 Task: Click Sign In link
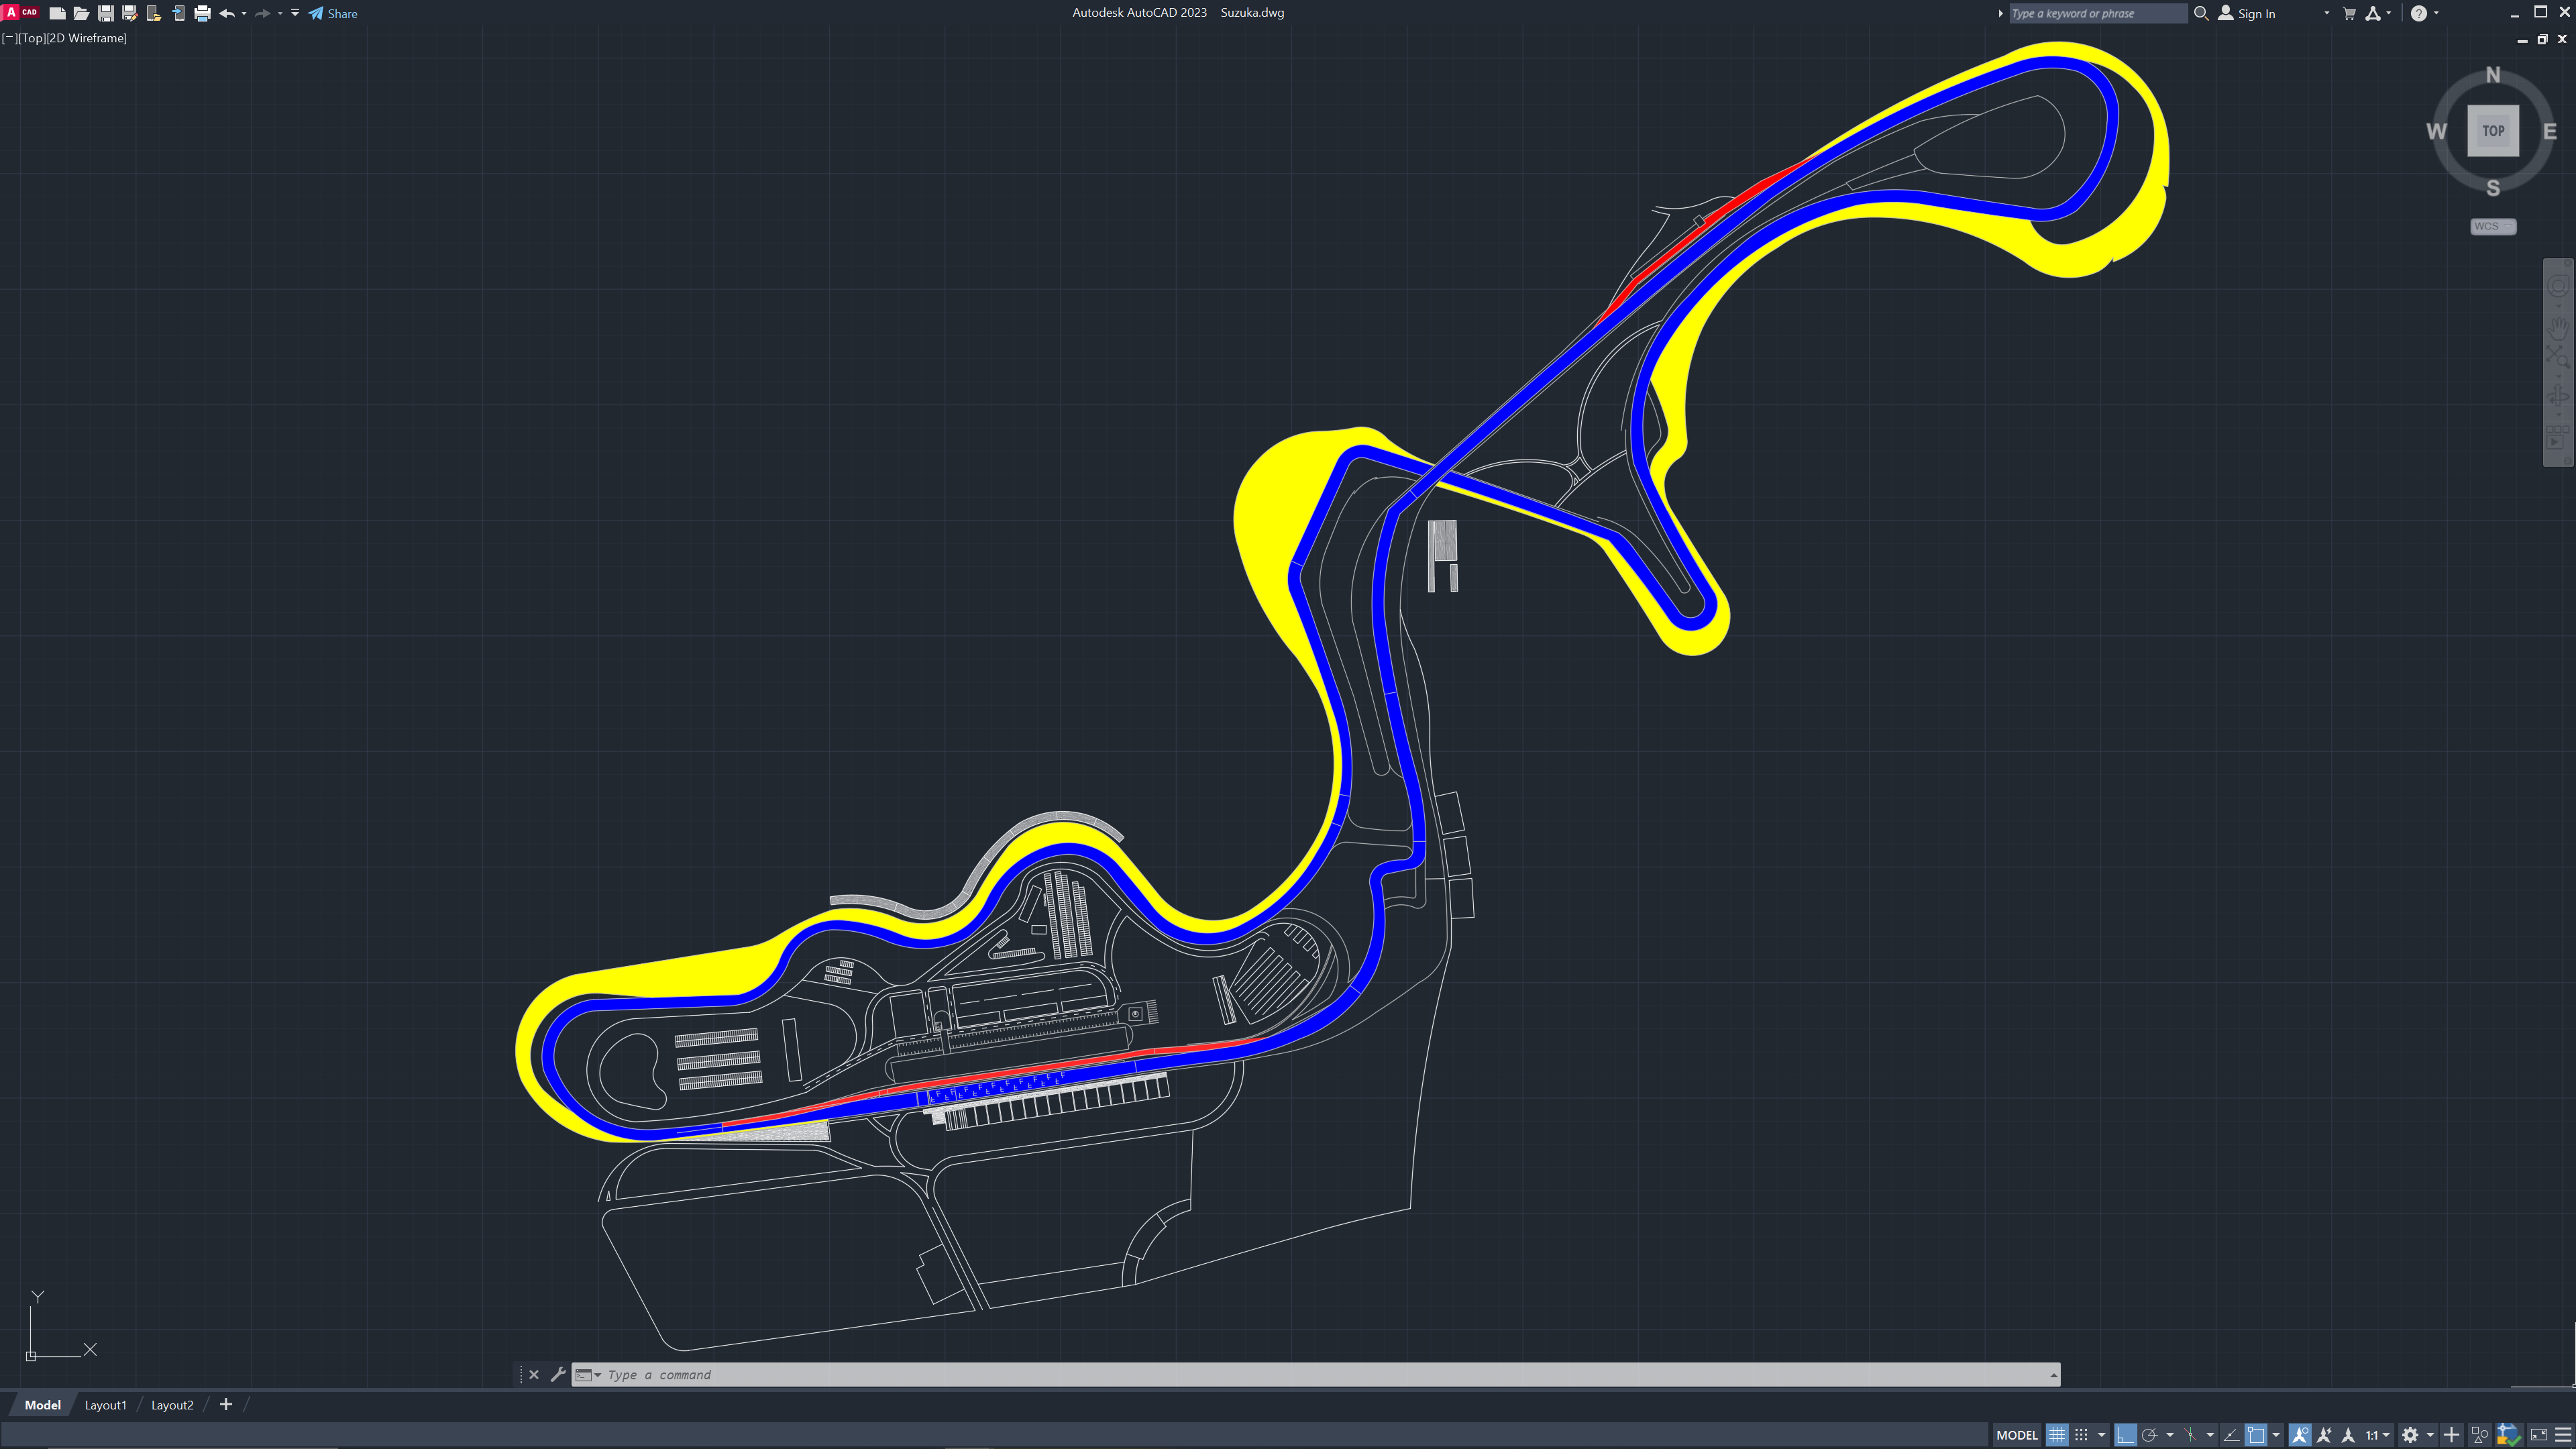click(2256, 14)
